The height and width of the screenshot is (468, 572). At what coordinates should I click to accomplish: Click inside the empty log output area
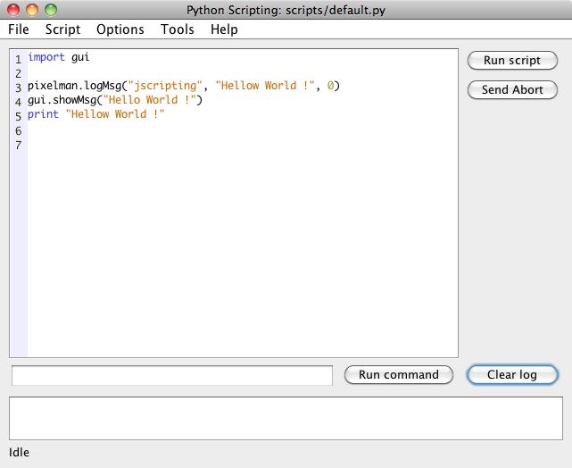coord(286,418)
